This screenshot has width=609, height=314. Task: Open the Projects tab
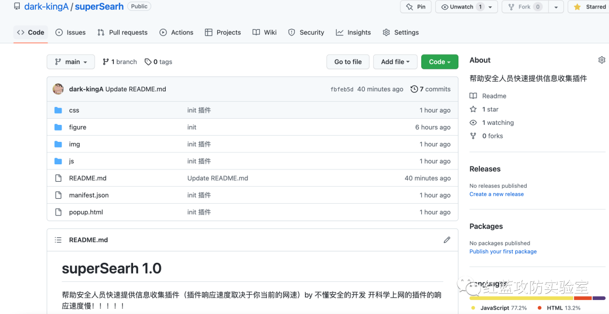point(223,33)
